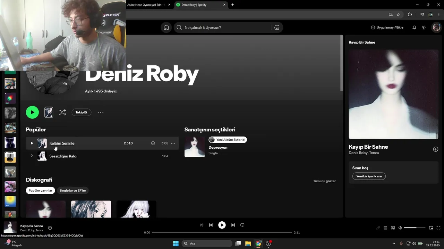This screenshot has height=249, width=444.
Task: Open Chrome media control music-note icon
Action: (x=422, y=15)
